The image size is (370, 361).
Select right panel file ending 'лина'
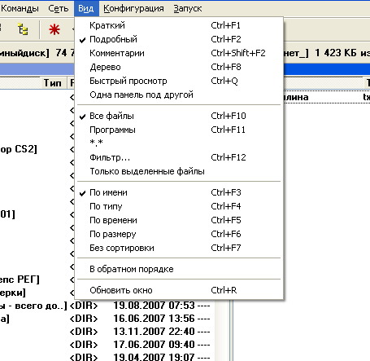296,97
